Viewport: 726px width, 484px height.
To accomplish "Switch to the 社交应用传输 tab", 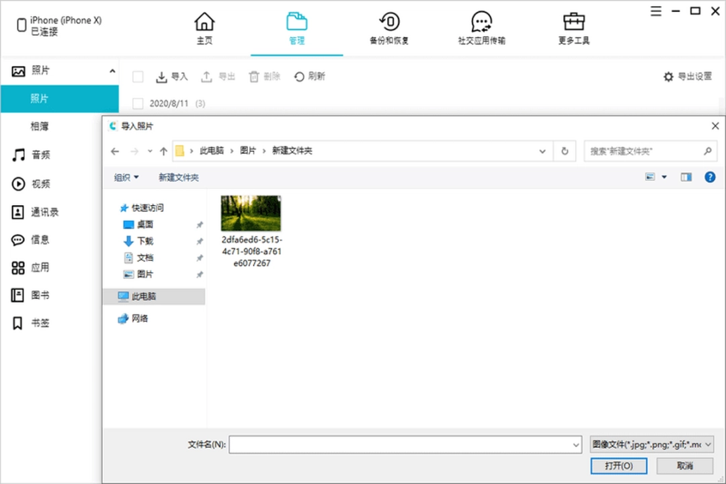I will click(481, 27).
